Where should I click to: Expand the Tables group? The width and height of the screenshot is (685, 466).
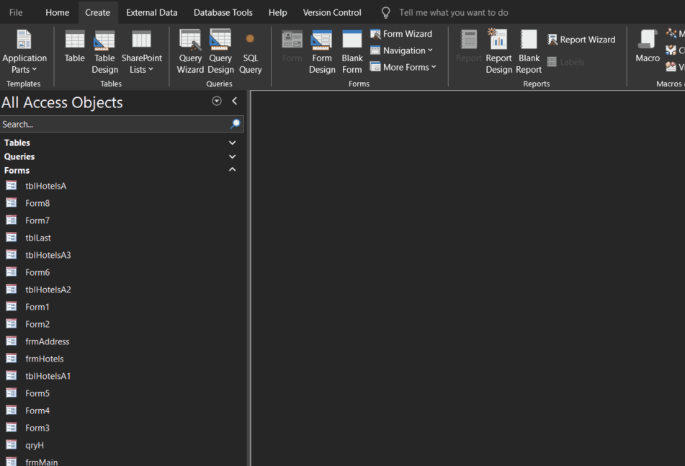pos(232,142)
